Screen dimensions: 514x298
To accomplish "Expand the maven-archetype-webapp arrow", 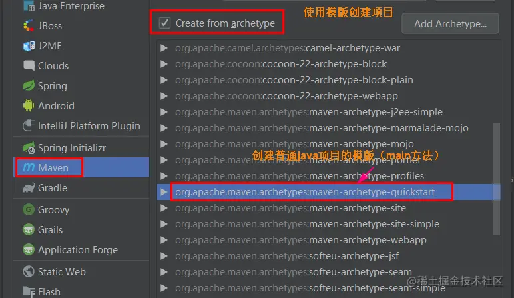I will coord(164,240).
